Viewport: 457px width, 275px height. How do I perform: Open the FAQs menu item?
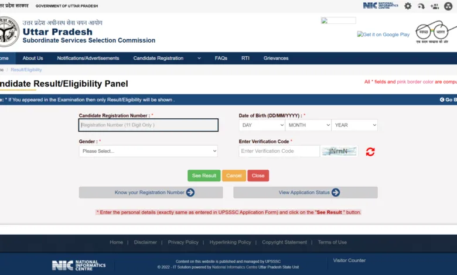(221, 58)
